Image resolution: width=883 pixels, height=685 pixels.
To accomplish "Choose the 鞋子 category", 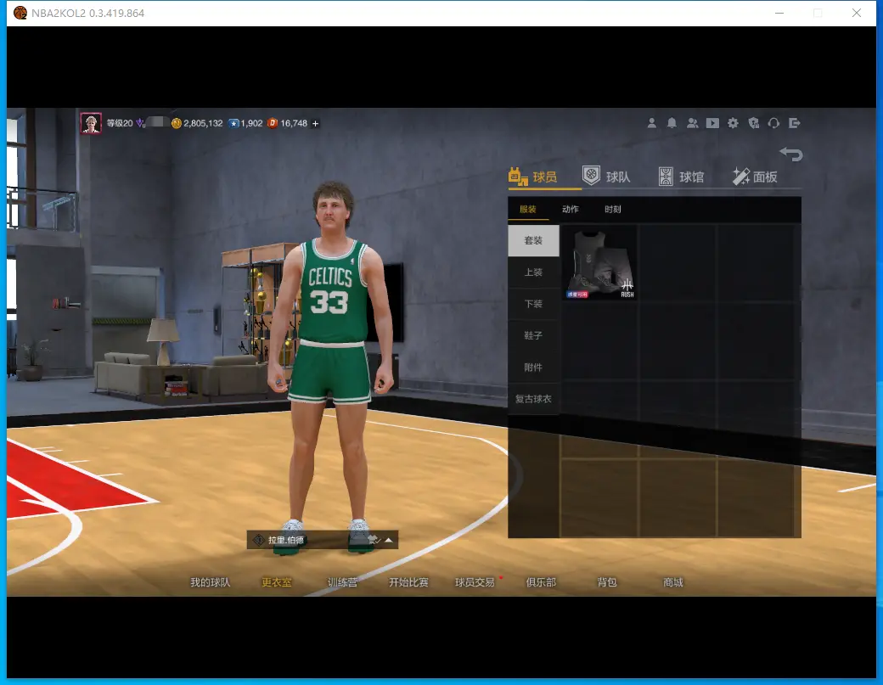I will [x=533, y=335].
